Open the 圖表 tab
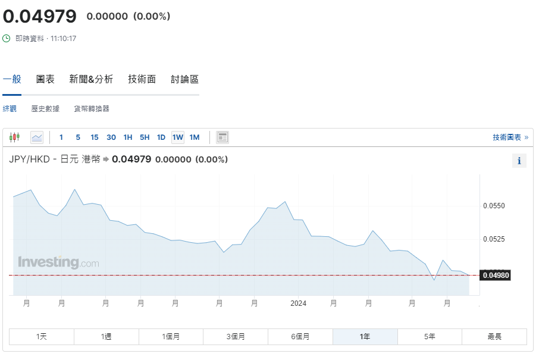 click(x=45, y=79)
